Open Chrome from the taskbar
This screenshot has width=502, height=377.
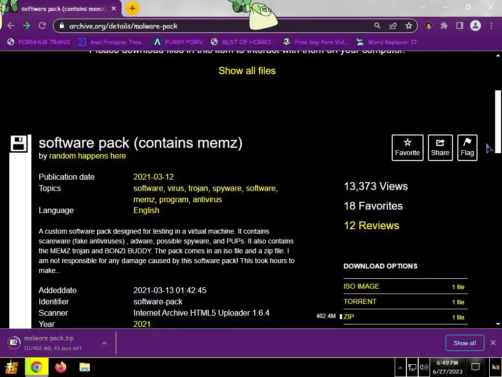36,367
